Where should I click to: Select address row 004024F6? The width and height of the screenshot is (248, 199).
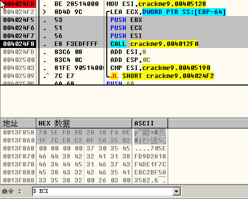click(18, 28)
